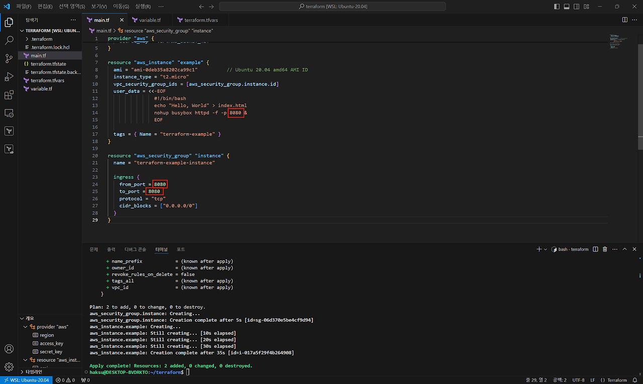
Task: Kill terminal using the trash icon
Action: pyautogui.click(x=605, y=249)
